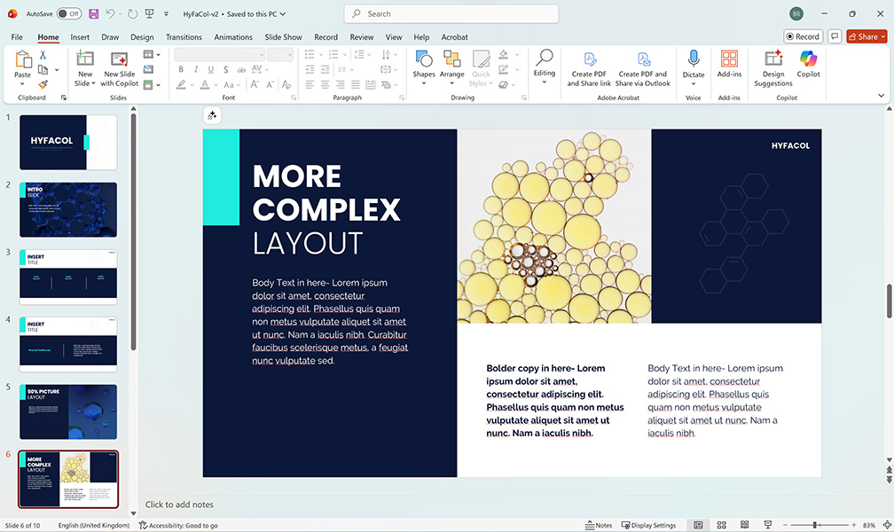The width and height of the screenshot is (894, 532).
Task: Click the Format Painter icon
Action: coord(43,85)
